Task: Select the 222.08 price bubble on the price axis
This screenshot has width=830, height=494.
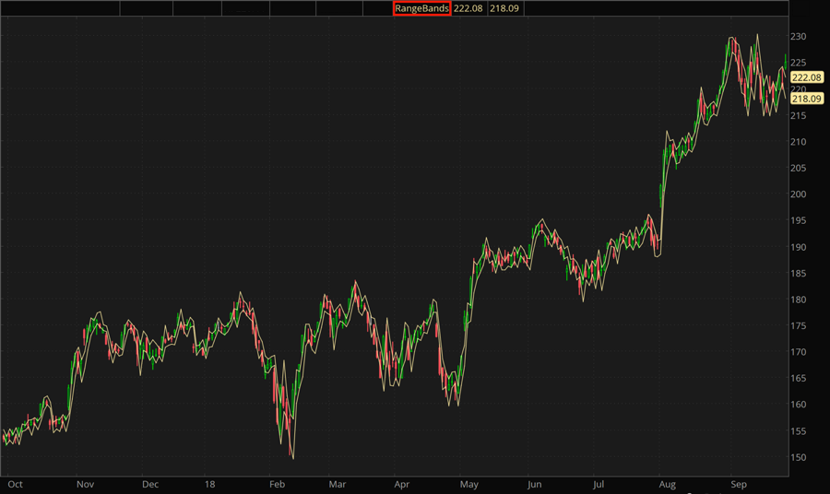Action: tap(807, 78)
